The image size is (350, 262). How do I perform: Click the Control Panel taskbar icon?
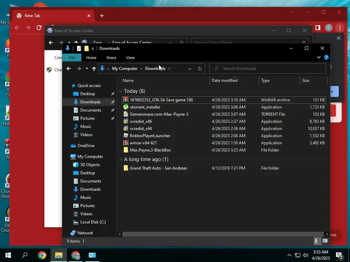click(92, 255)
